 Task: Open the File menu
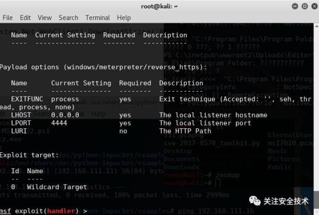pyautogui.click(x=7, y=17)
